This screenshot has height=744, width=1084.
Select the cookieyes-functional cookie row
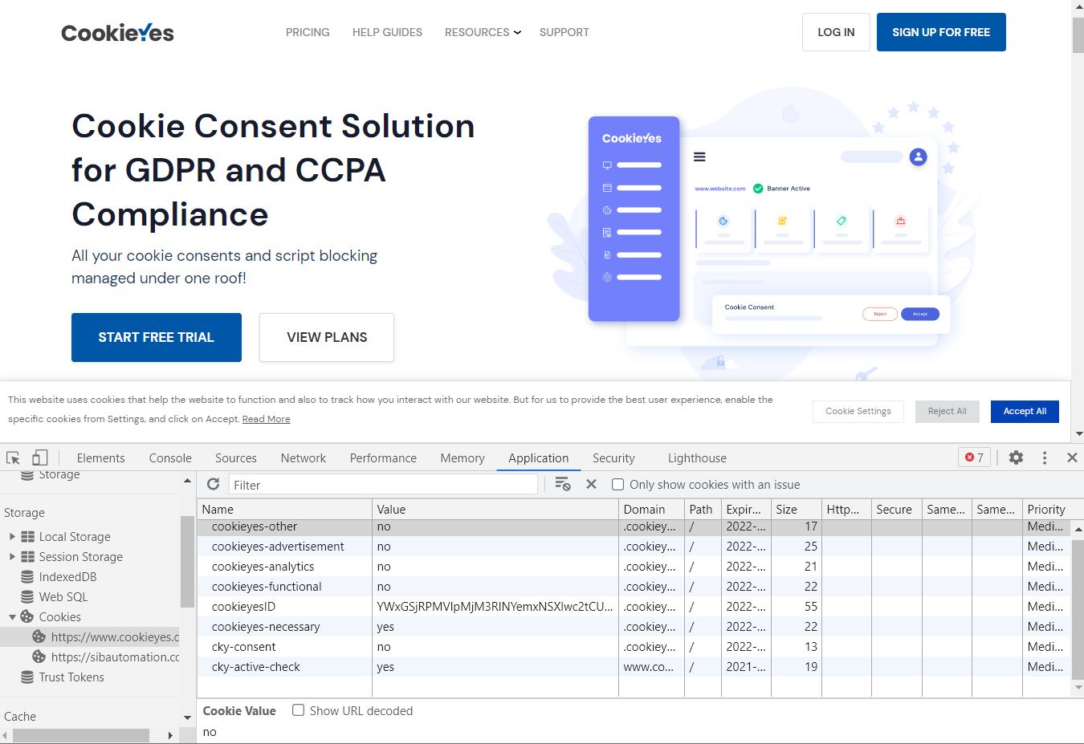tap(634, 587)
